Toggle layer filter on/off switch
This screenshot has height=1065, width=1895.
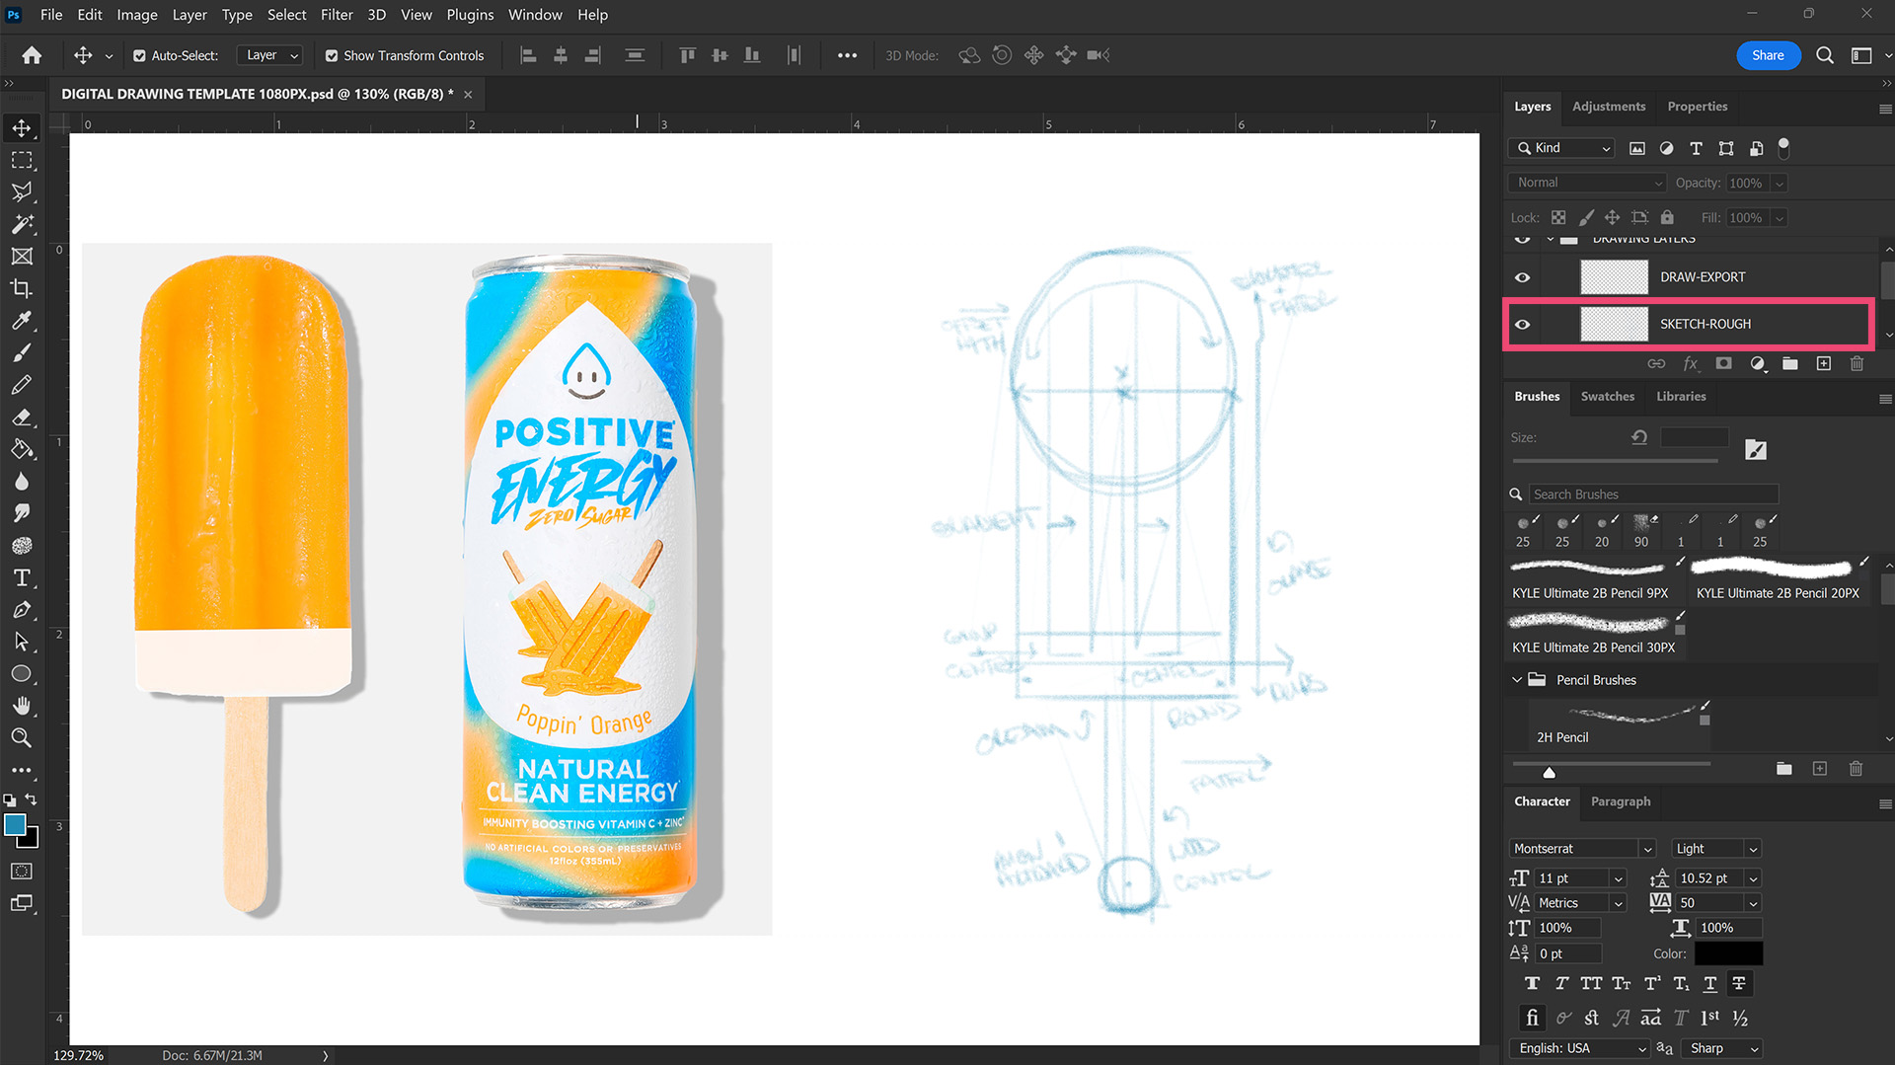[x=1783, y=148]
